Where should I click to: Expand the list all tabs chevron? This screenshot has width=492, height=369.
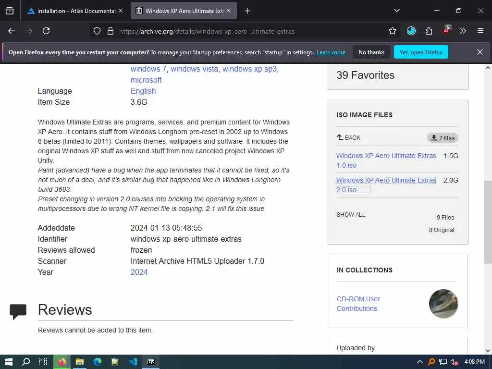pos(396,11)
